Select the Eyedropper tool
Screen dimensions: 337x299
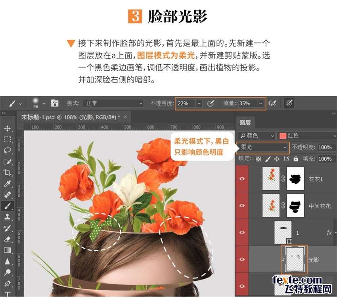click(7, 184)
